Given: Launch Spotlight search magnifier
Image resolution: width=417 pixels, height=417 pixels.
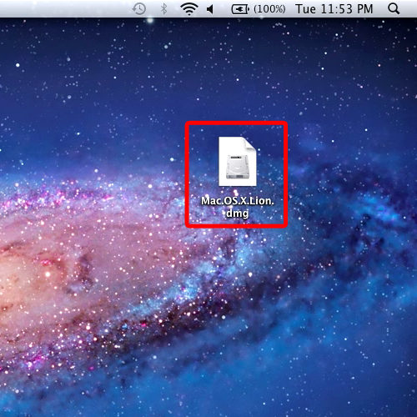Looking at the screenshot, I should (394, 9).
